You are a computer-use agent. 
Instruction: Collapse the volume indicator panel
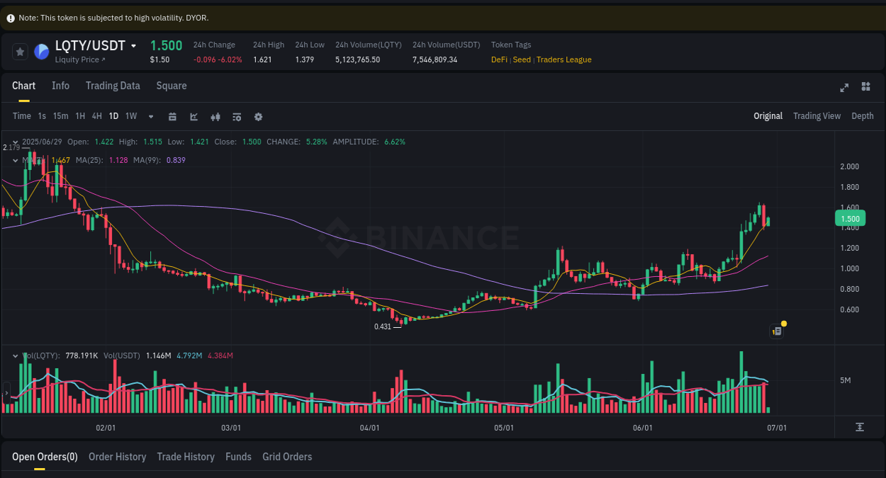16,355
